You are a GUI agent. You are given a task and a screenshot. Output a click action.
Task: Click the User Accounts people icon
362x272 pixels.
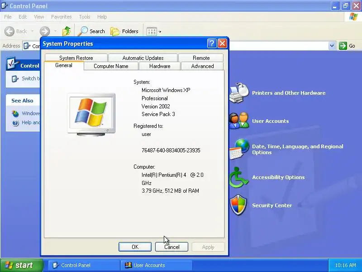(239, 121)
